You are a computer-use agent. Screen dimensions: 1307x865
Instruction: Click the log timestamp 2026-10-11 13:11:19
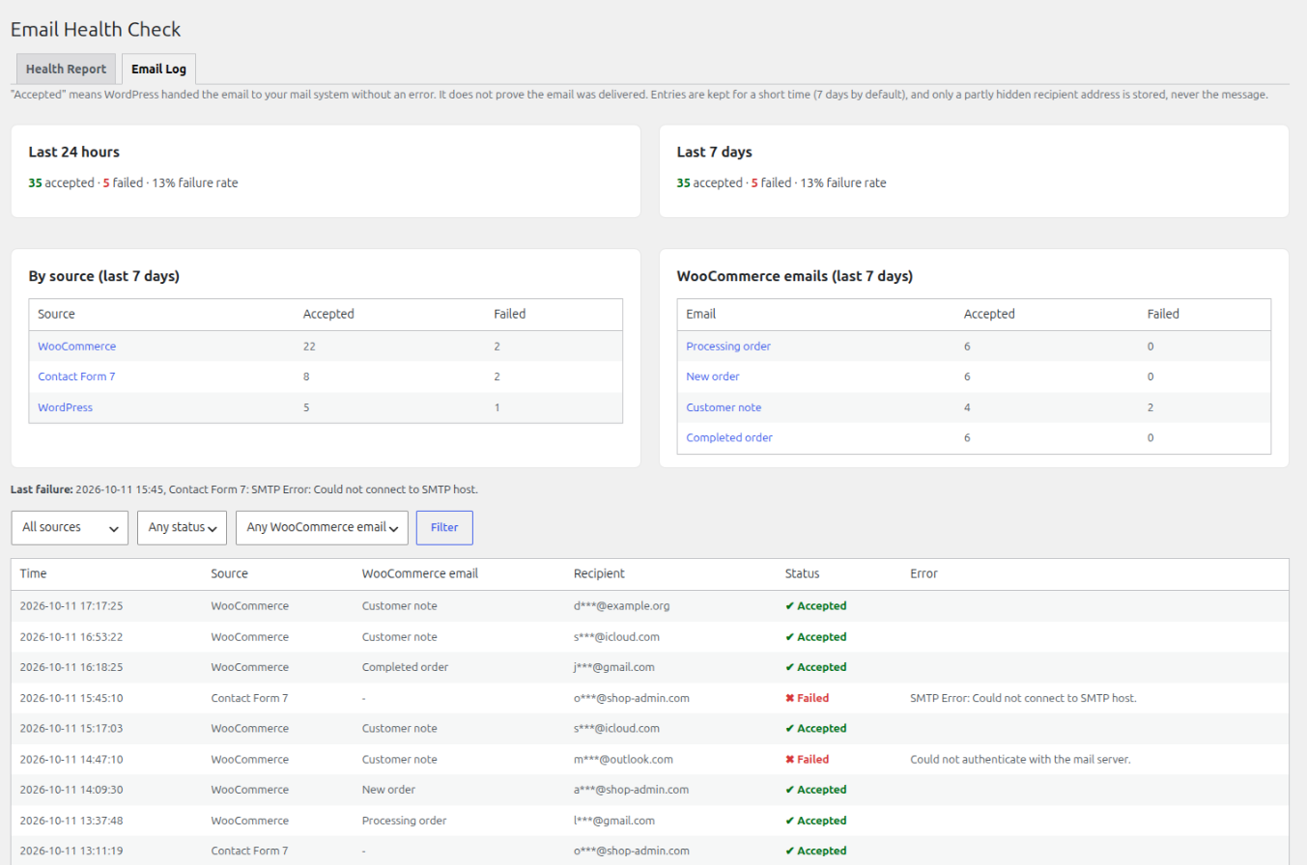tap(71, 851)
